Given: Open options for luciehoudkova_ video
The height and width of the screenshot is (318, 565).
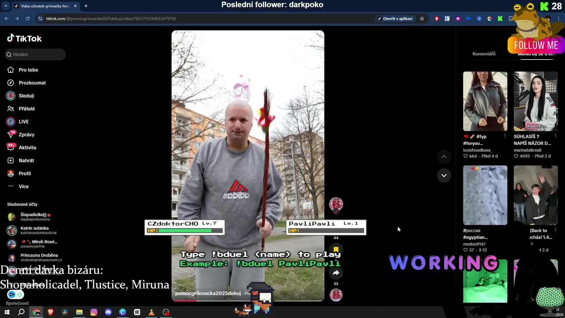Looking at the screenshot, I should [505, 136].
